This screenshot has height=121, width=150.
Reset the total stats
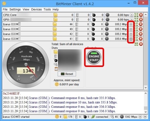67,74
